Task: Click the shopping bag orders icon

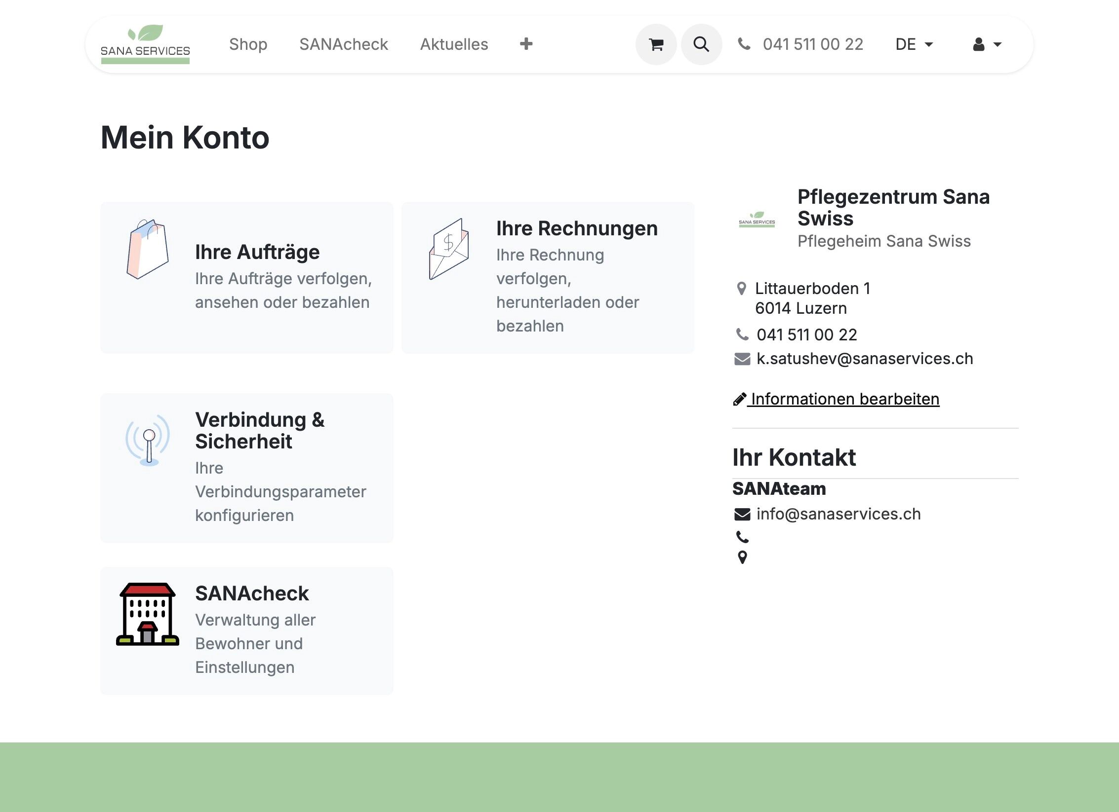Action: [x=147, y=249]
